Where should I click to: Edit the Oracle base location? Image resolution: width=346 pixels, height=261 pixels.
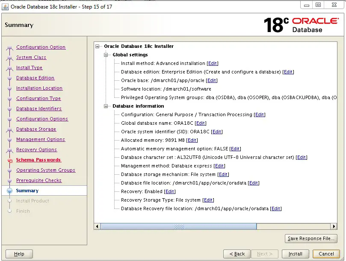212,80
